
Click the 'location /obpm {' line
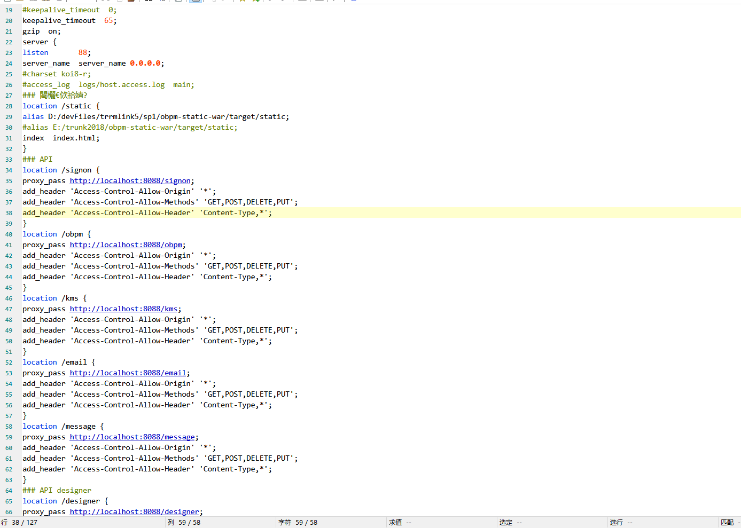[57, 234]
